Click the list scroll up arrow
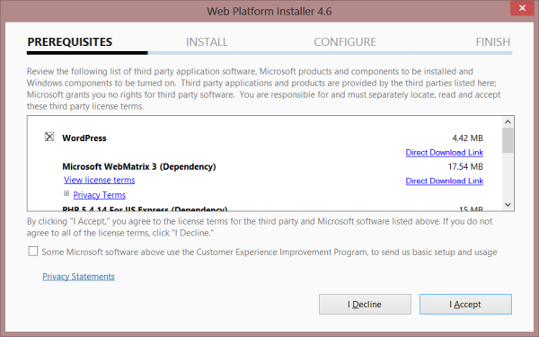The height and width of the screenshot is (337, 539). [x=508, y=122]
